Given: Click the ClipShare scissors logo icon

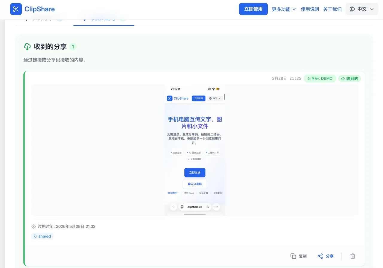Looking at the screenshot, I should click(16, 9).
